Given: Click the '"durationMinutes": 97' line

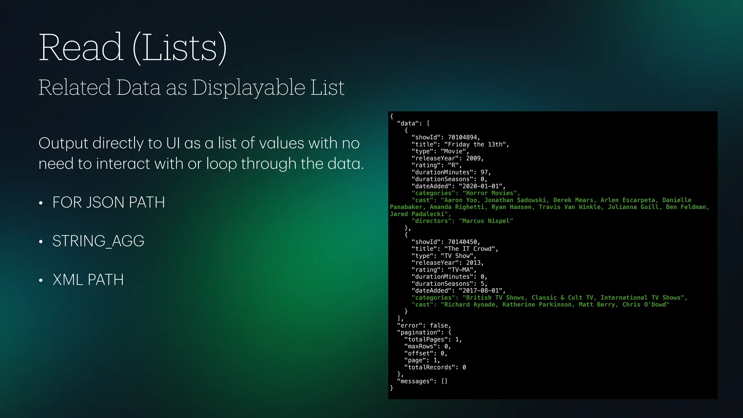Looking at the screenshot, I should pyautogui.click(x=451, y=172).
